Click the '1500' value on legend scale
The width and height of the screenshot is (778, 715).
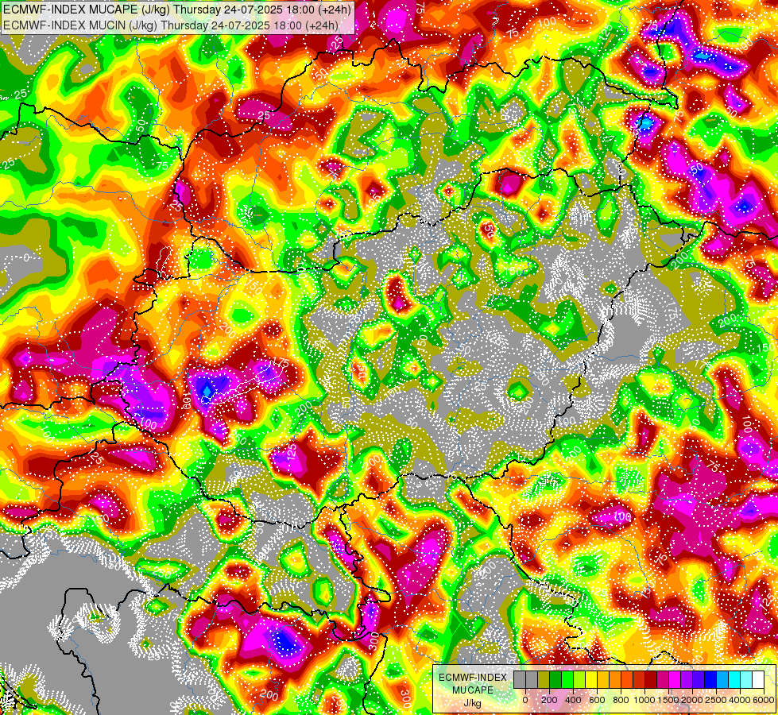coord(668,700)
